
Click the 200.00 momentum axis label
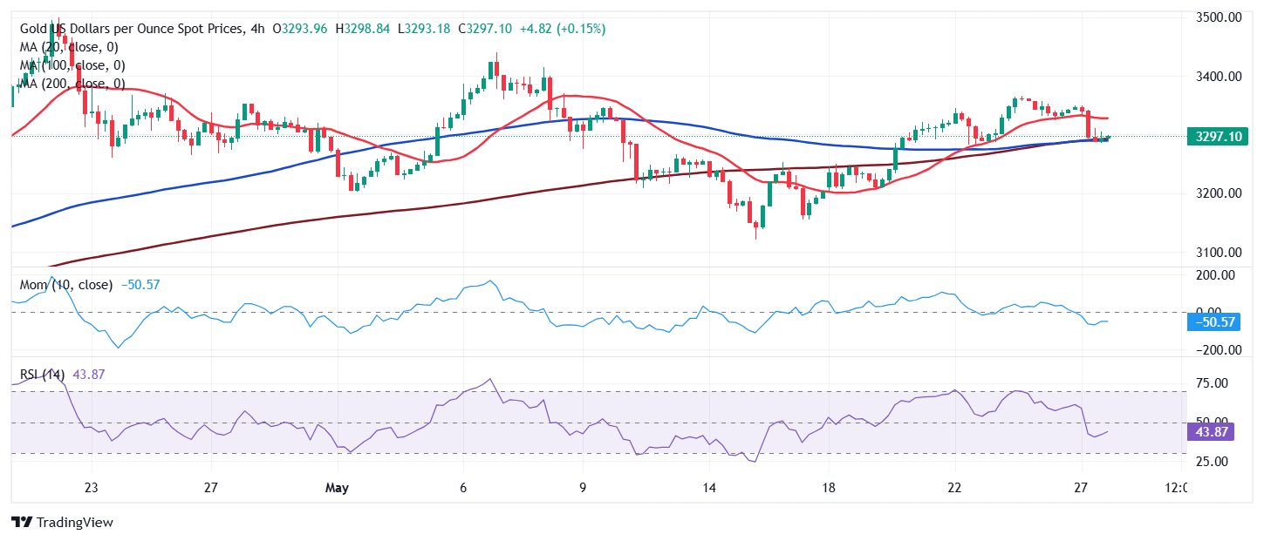1213,275
